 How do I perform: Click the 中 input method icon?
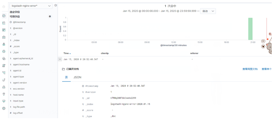[263, 41]
